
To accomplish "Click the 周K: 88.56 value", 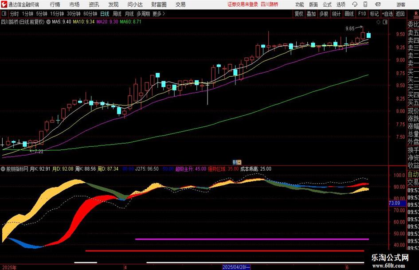I will (86, 169).
